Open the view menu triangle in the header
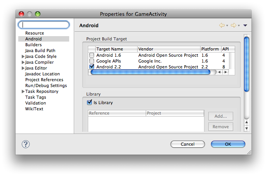 [245, 26]
